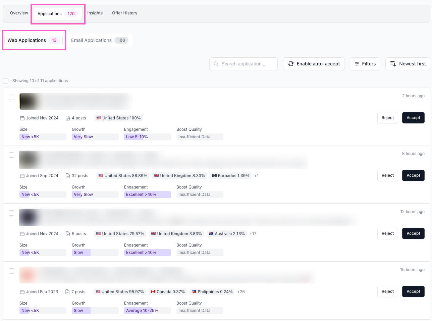Click the Barbados flag icon
This screenshot has width=432, height=321.
coord(214,176)
